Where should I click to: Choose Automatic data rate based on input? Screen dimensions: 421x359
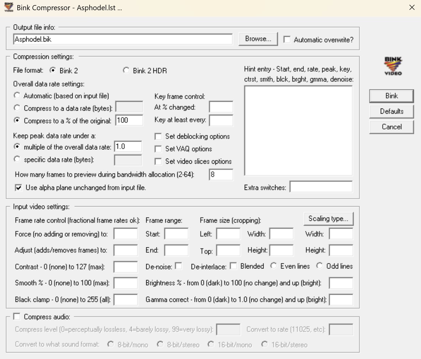[17, 96]
